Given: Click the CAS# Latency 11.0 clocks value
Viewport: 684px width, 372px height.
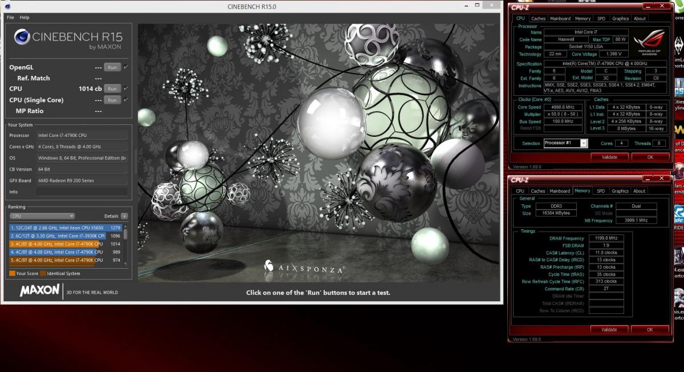Looking at the screenshot, I should click(605, 253).
